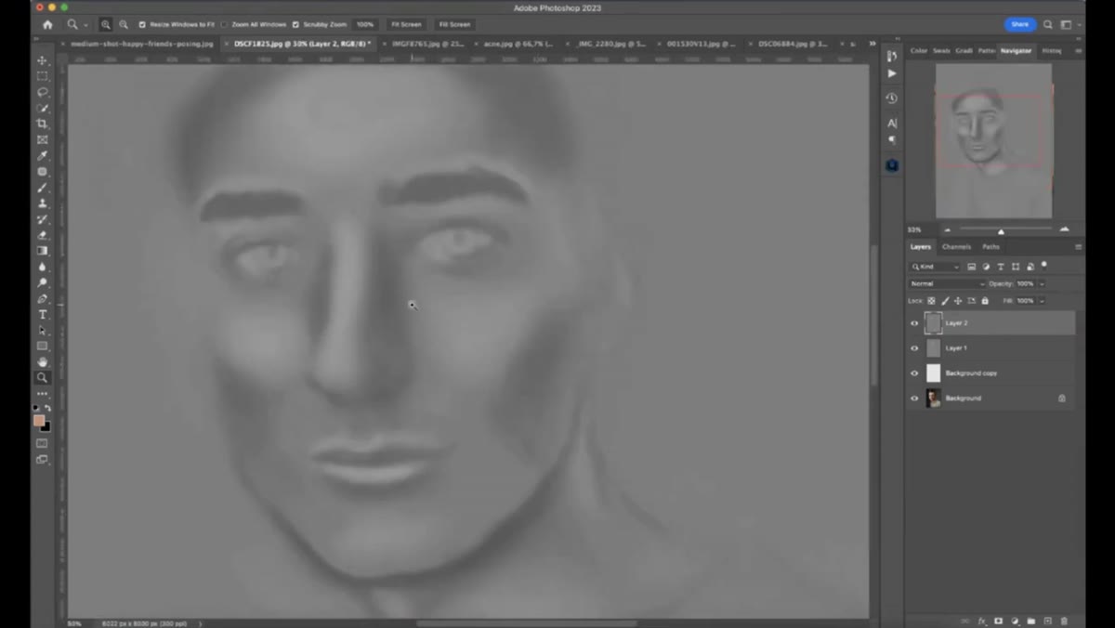
Task: Select the Rectangular Marquee tool
Action: (42, 76)
